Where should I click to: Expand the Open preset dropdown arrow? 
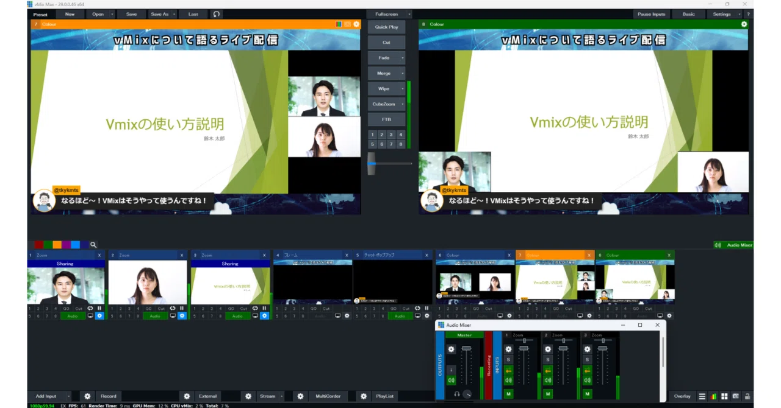point(111,14)
